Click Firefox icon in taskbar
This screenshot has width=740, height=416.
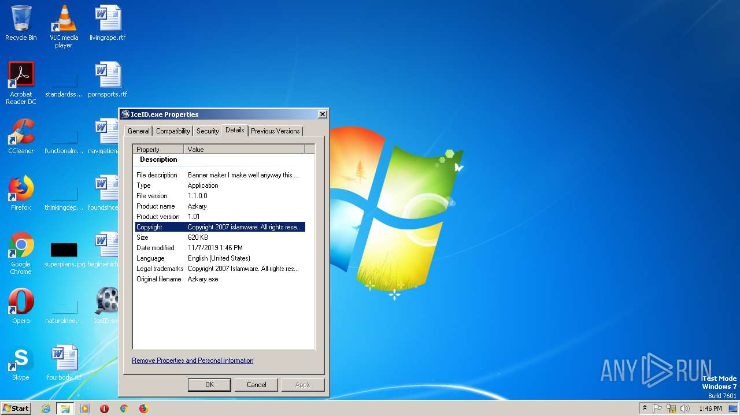tap(143, 408)
